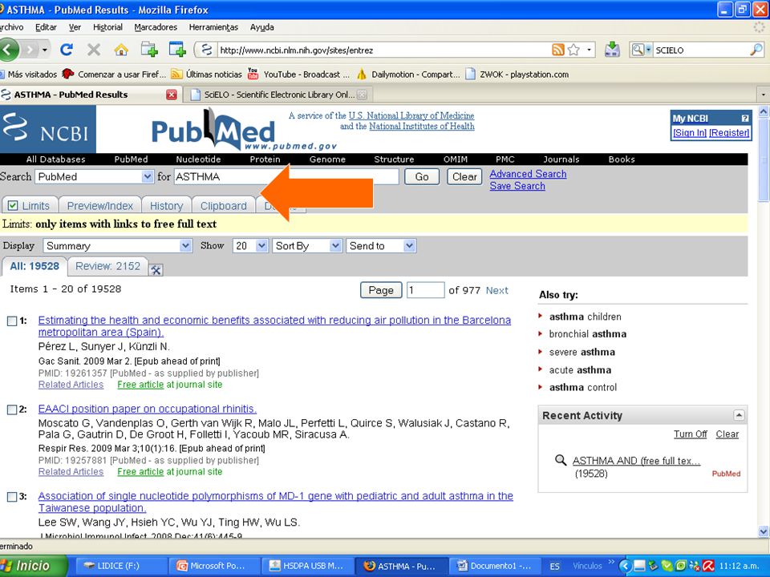Screen dimensions: 770x577
Task: Click the Page button
Action: click(x=381, y=290)
